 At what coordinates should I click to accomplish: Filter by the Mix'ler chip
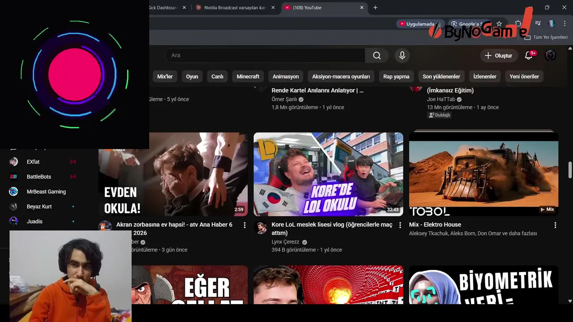click(x=165, y=76)
